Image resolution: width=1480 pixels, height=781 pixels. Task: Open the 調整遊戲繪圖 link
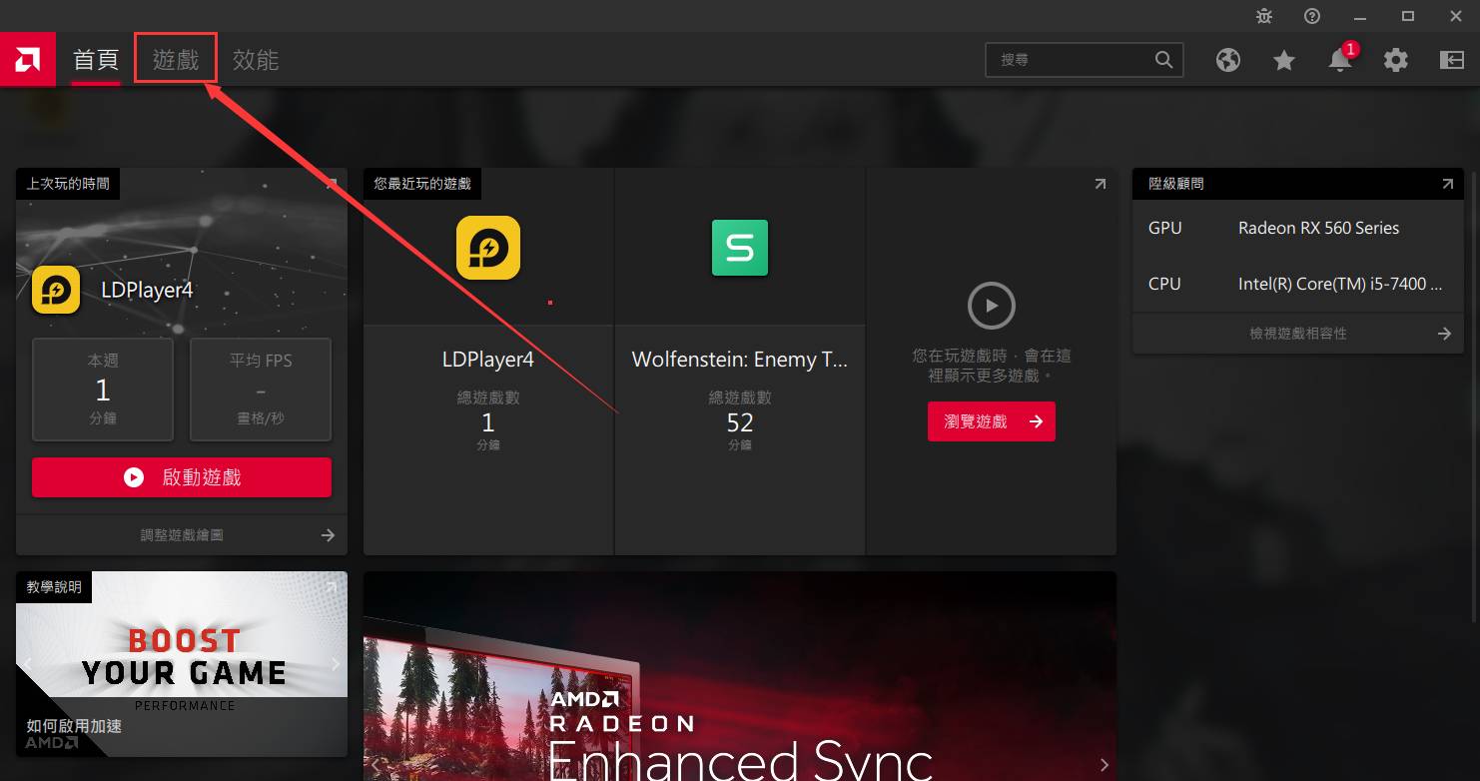pyautogui.click(x=182, y=535)
